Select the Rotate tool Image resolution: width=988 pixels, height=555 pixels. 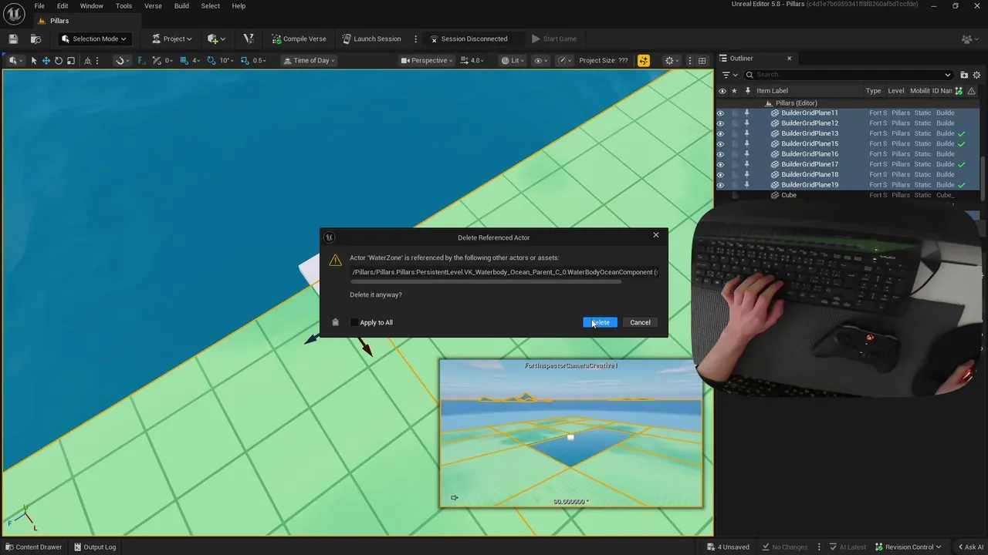59,60
